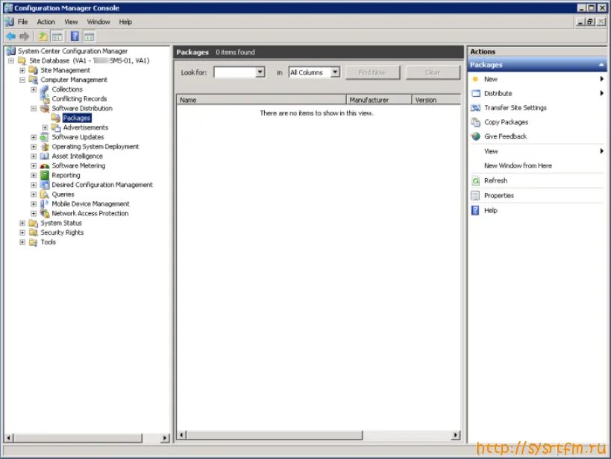Click the Forward arrow toolbar icon
Viewport: 611px width, 459px height.
(x=25, y=37)
